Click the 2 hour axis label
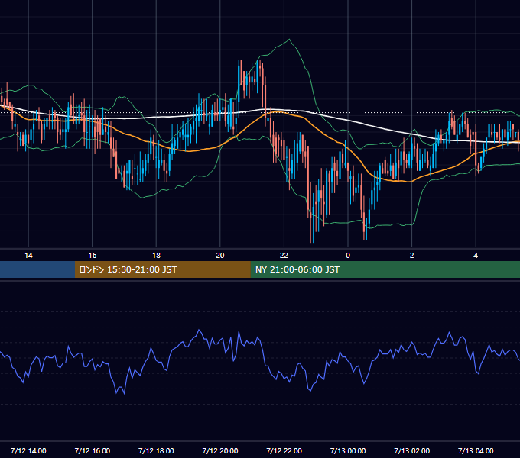 tap(412, 256)
